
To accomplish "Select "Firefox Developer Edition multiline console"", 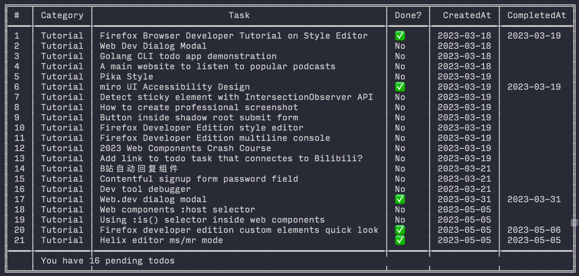I will click(x=215, y=138).
